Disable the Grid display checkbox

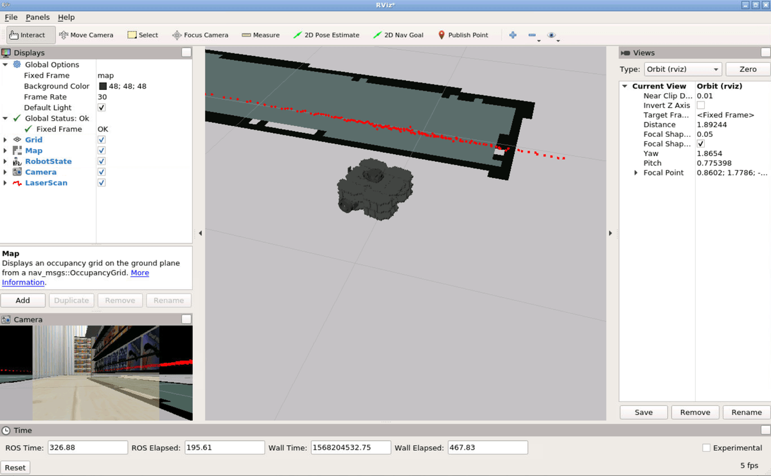(101, 139)
